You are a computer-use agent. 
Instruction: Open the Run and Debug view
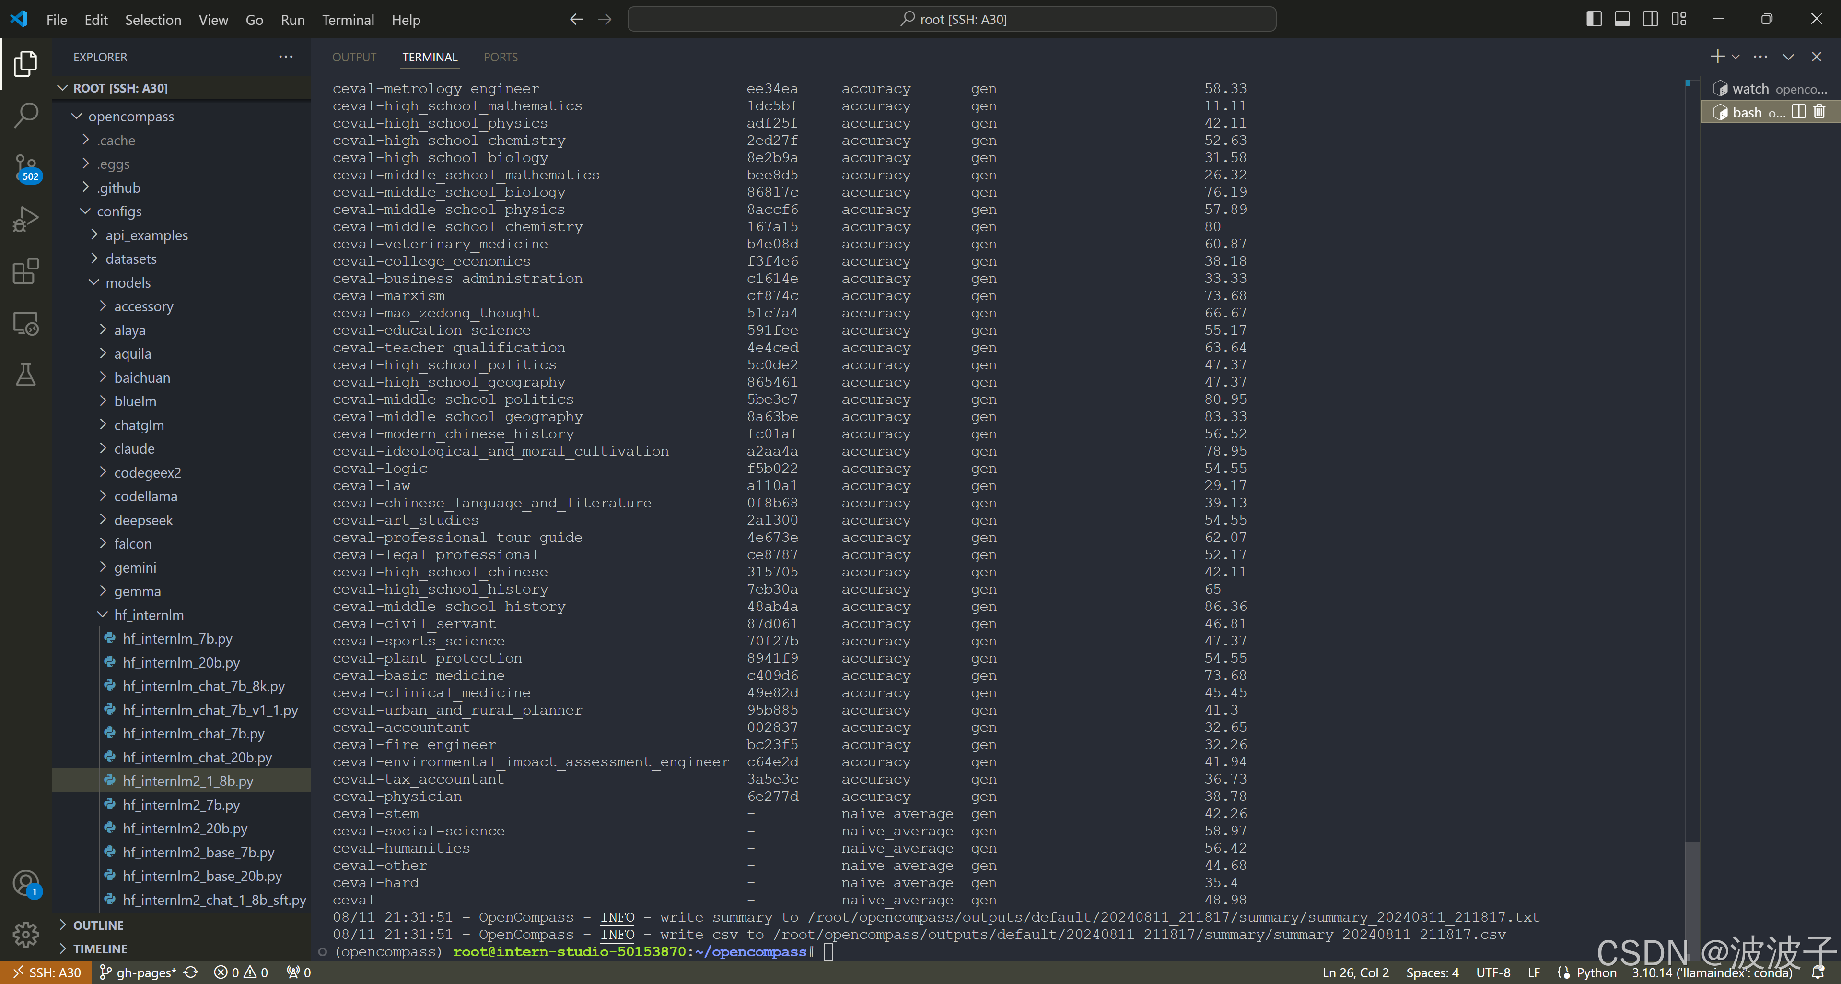coord(26,219)
